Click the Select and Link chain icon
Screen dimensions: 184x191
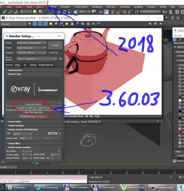pyautogui.click(x=4, y=12)
